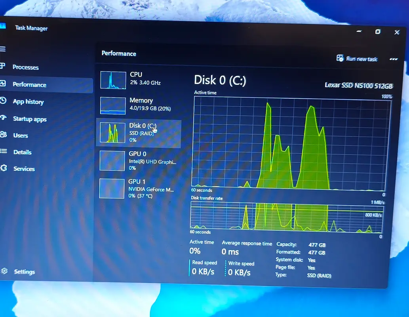
Task: Click the System disk Yes value
Action: point(312,260)
